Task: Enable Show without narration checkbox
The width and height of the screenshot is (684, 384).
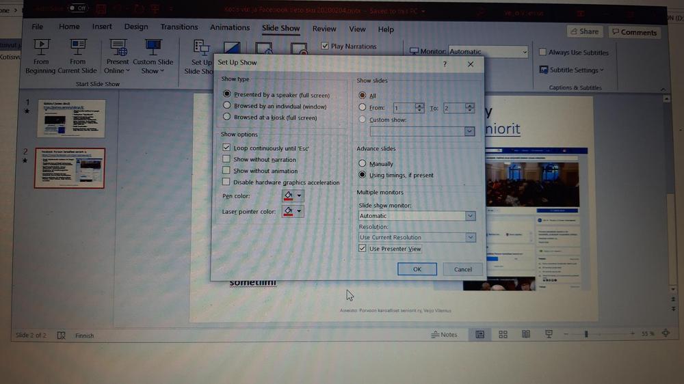Action: 227,159
